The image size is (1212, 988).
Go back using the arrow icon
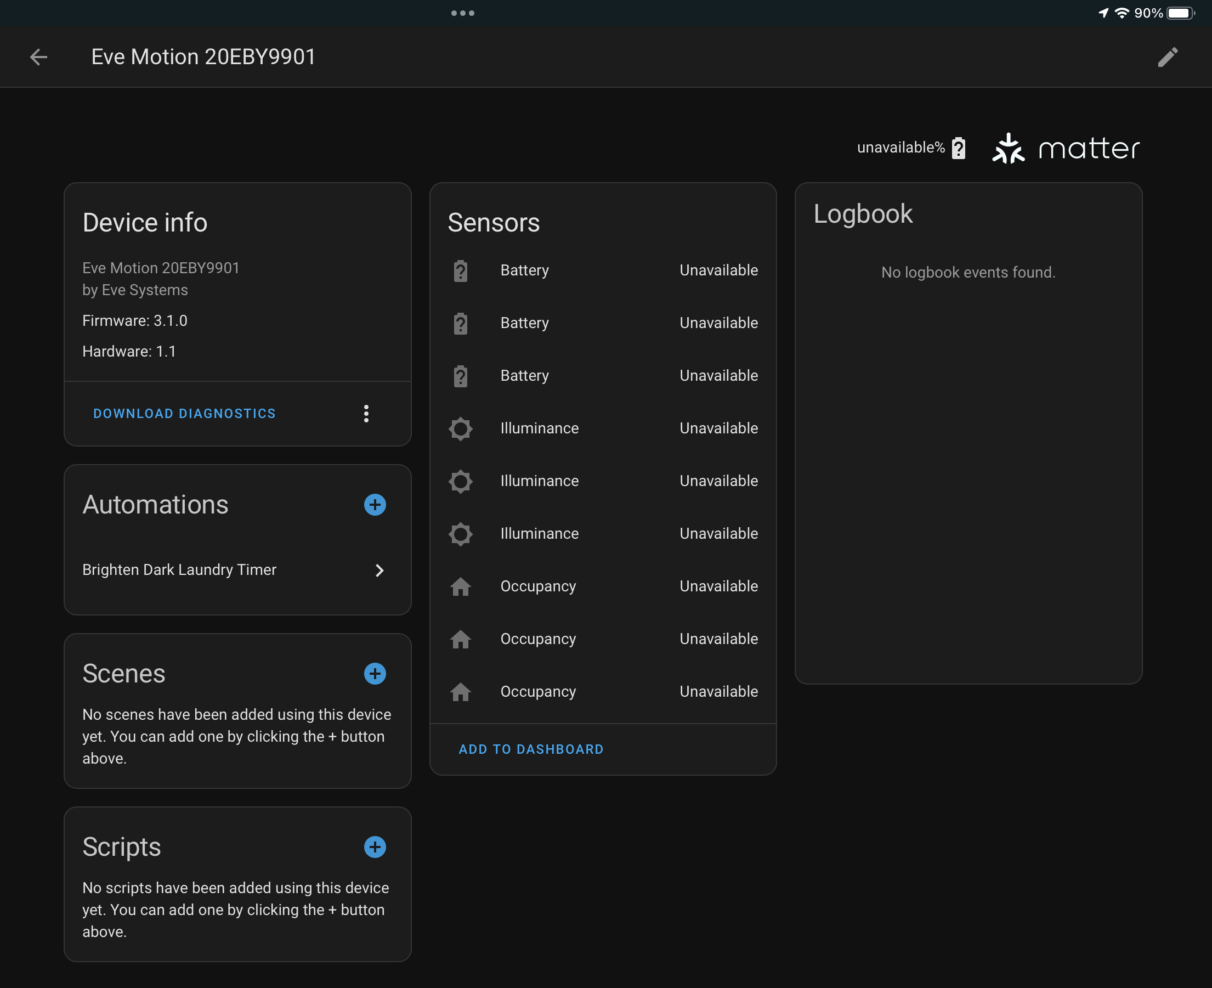click(39, 57)
